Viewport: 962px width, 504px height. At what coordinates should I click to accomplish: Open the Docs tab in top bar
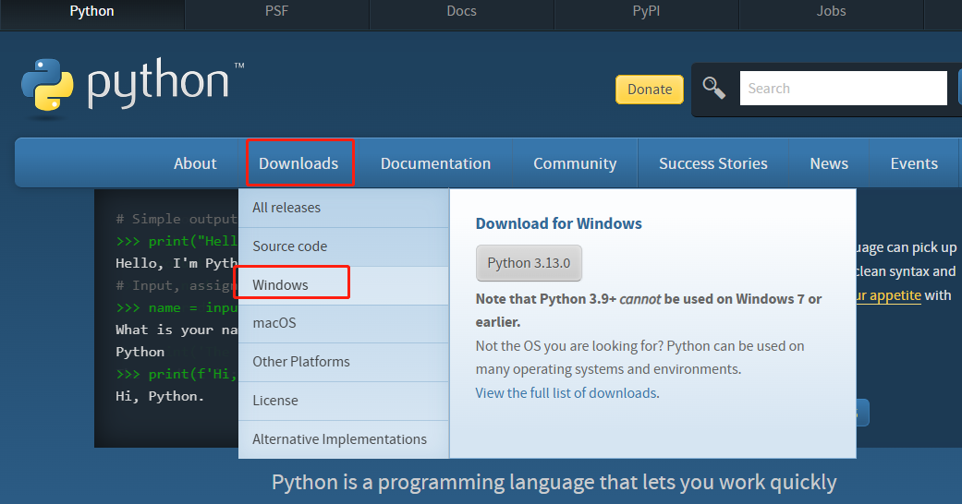(x=461, y=12)
